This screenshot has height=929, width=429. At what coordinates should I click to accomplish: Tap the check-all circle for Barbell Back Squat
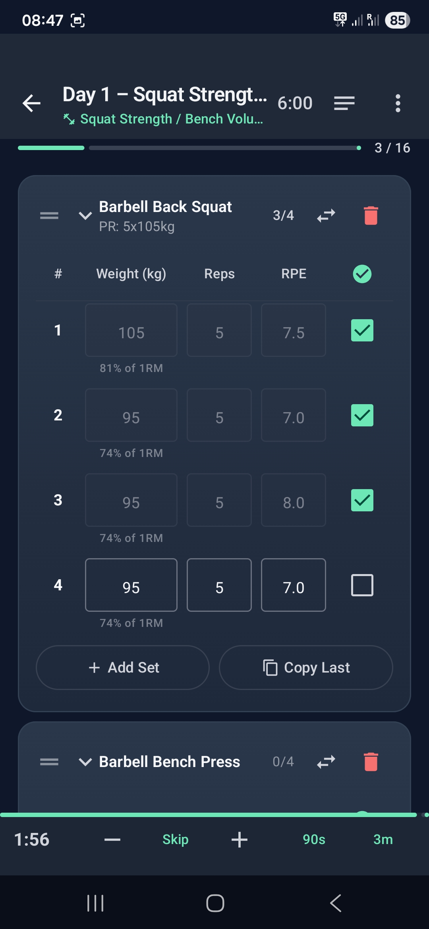(x=361, y=273)
